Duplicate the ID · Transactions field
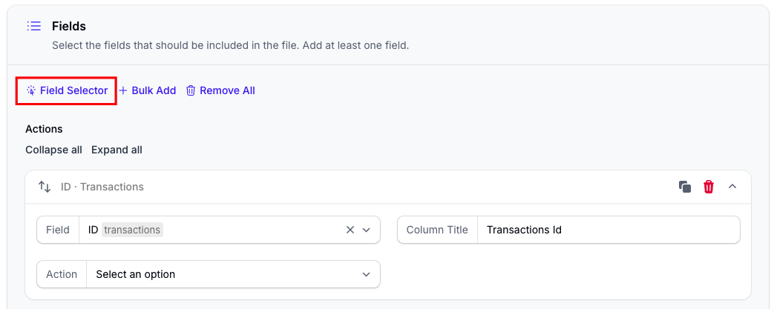This screenshot has height=309, width=774. (685, 187)
